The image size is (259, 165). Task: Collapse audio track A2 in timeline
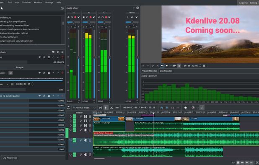pyautogui.click(x=71, y=140)
